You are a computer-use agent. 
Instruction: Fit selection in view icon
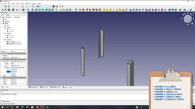(x=5, y=10)
